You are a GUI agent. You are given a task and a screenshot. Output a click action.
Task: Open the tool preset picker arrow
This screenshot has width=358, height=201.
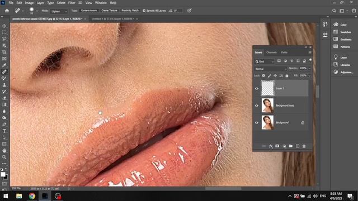[x=23, y=11]
